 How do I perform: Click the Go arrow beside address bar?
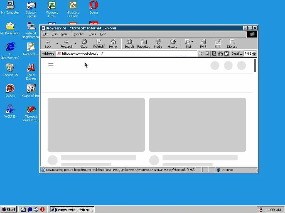tap(201, 54)
